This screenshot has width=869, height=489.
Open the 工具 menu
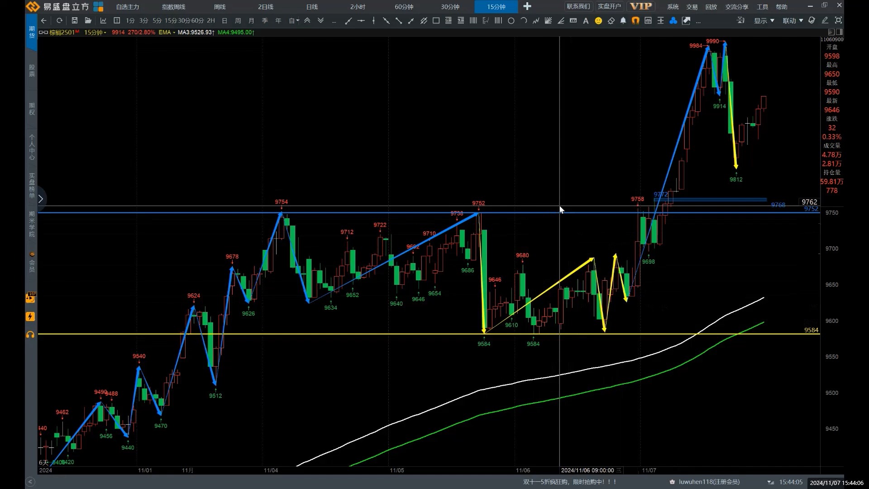[763, 7]
